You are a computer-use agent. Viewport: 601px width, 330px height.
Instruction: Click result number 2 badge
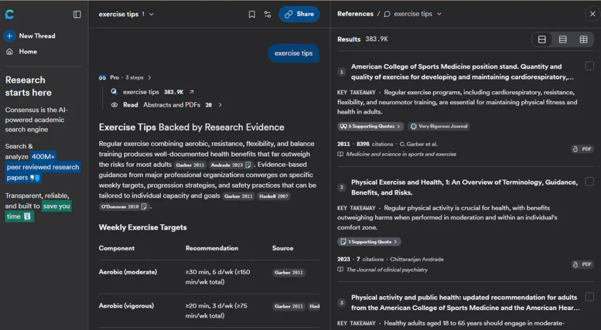[342, 187]
